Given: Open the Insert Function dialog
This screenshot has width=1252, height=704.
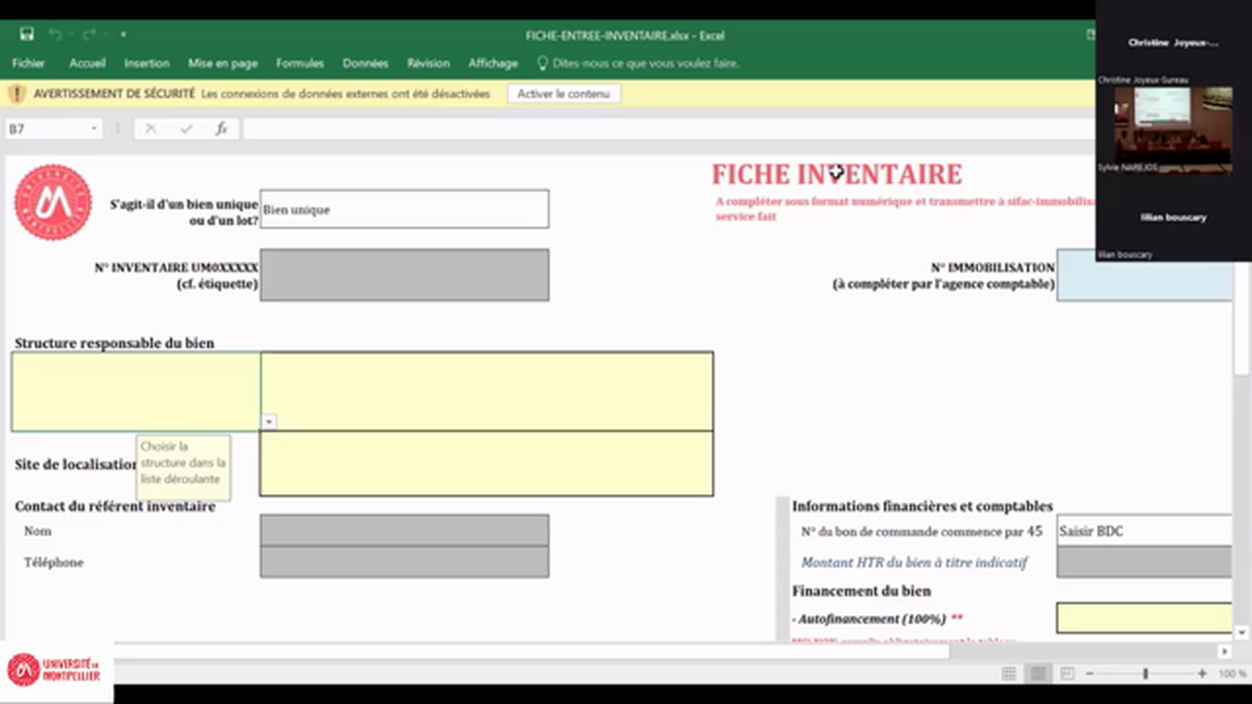Looking at the screenshot, I should click(x=221, y=128).
